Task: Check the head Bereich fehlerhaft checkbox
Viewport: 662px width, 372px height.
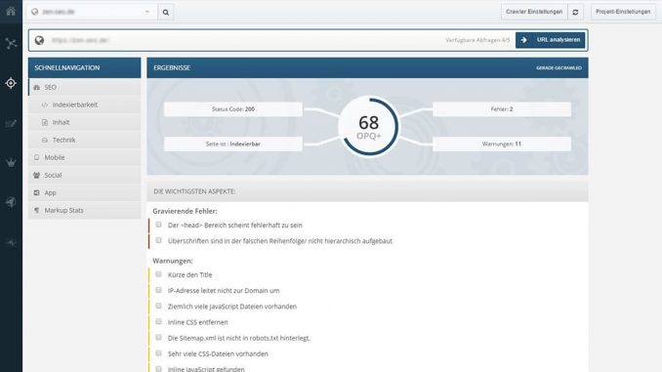Action: [x=158, y=225]
